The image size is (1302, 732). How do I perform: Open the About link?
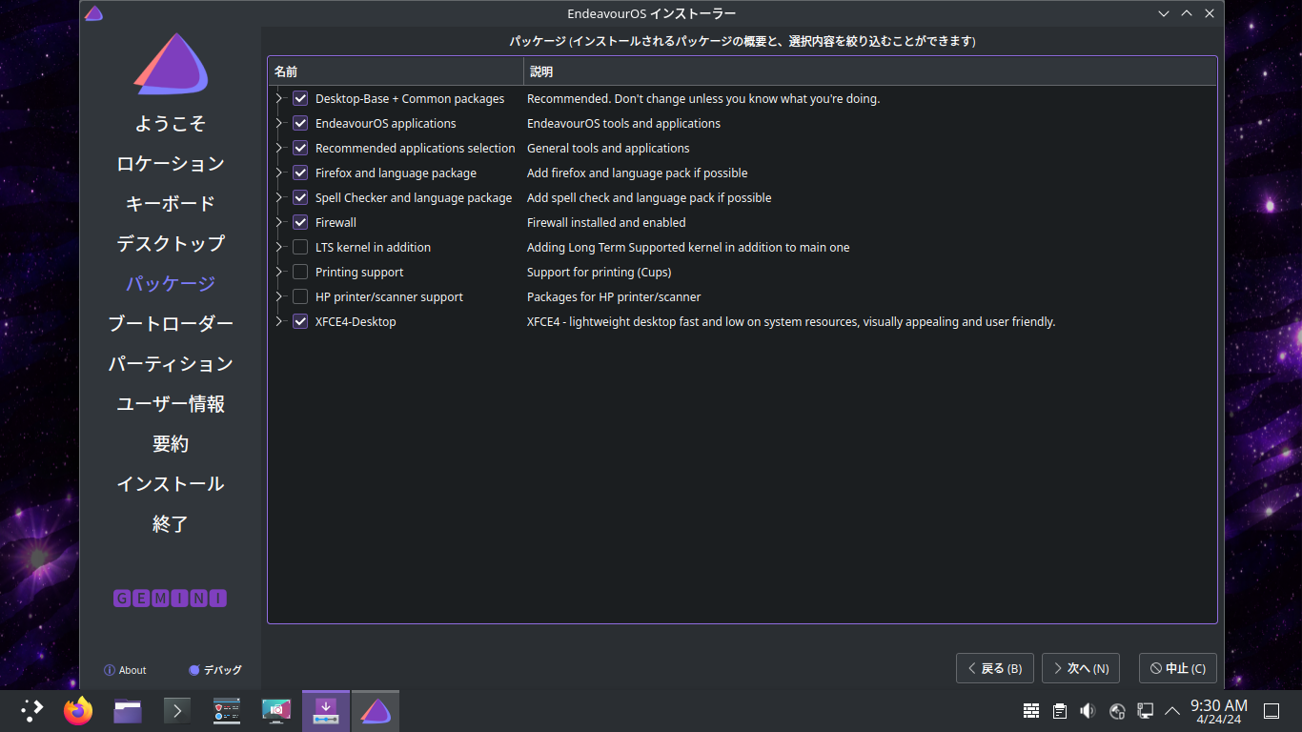pos(125,670)
